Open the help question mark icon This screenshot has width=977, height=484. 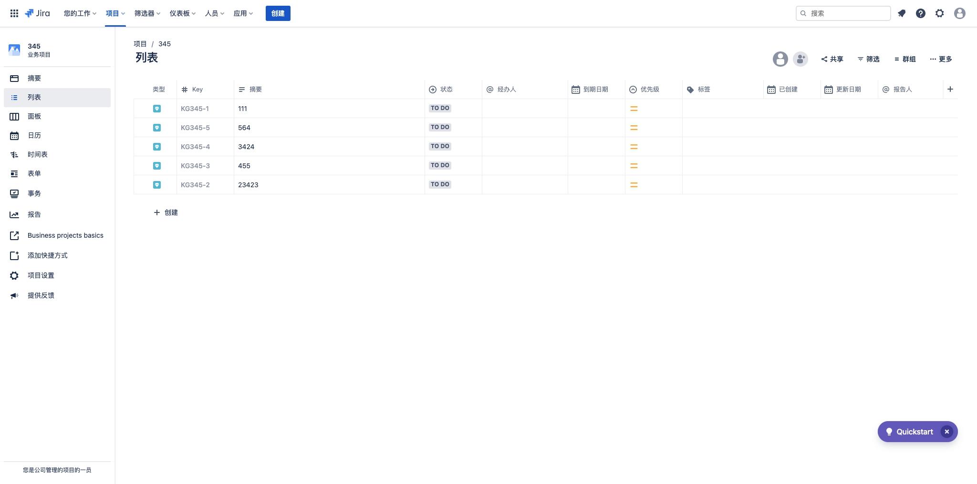coord(921,13)
